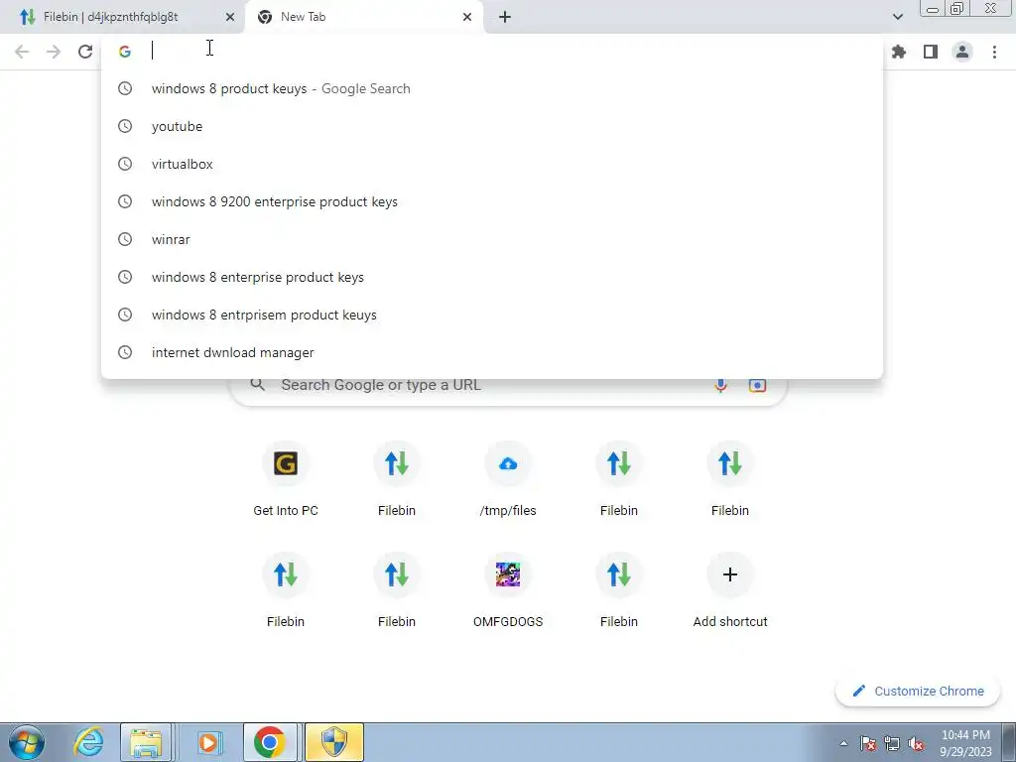Open the /tmp/files shortcut
The width and height of the screenshot is (1016, 762).
tap(508, 479)
